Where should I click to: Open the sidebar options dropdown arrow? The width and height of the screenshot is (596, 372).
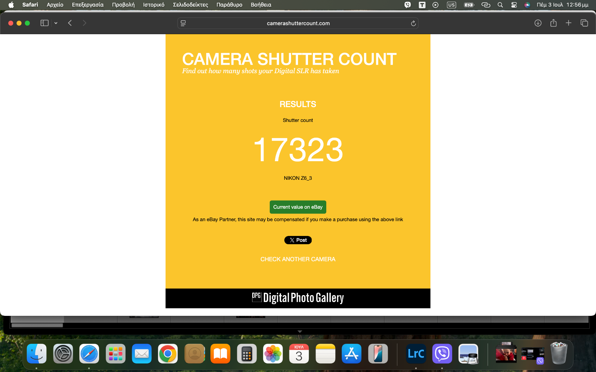point(56,23)
